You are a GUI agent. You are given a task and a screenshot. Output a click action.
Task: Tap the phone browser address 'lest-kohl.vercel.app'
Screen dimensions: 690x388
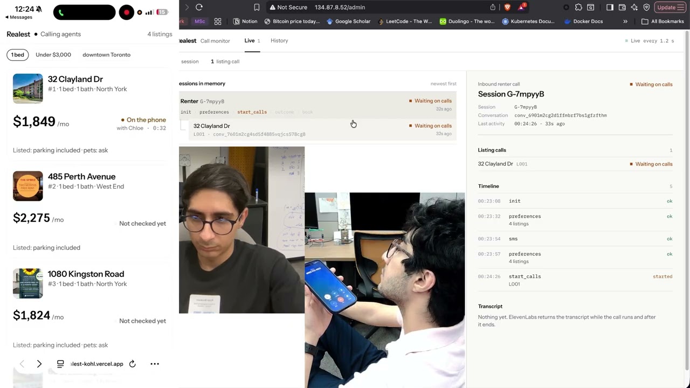(x=96, y=364)
